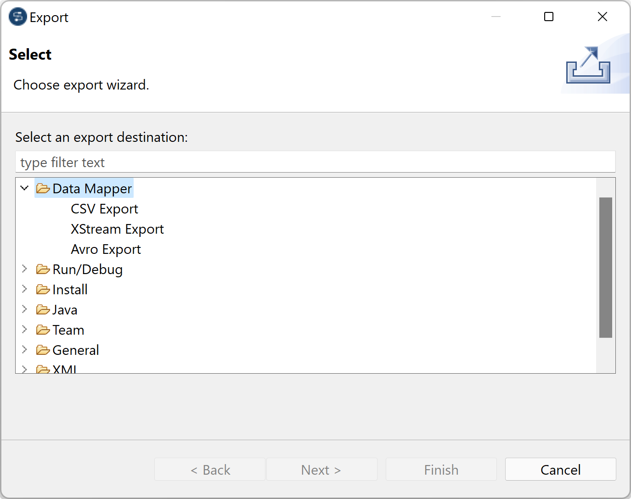Click the Team folder icon

click(x=43, y=330)
